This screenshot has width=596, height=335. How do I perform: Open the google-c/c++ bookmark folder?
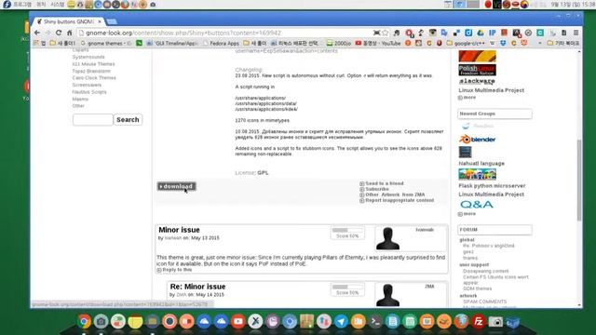tap(466, 44)
